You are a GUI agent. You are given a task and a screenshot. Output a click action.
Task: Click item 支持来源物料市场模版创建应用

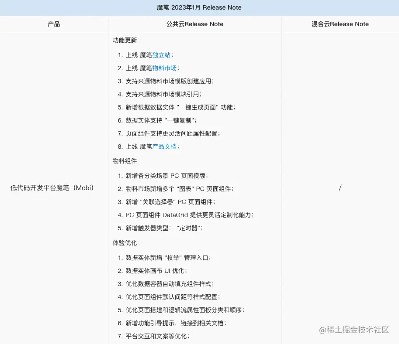click(x=170, y=81)
